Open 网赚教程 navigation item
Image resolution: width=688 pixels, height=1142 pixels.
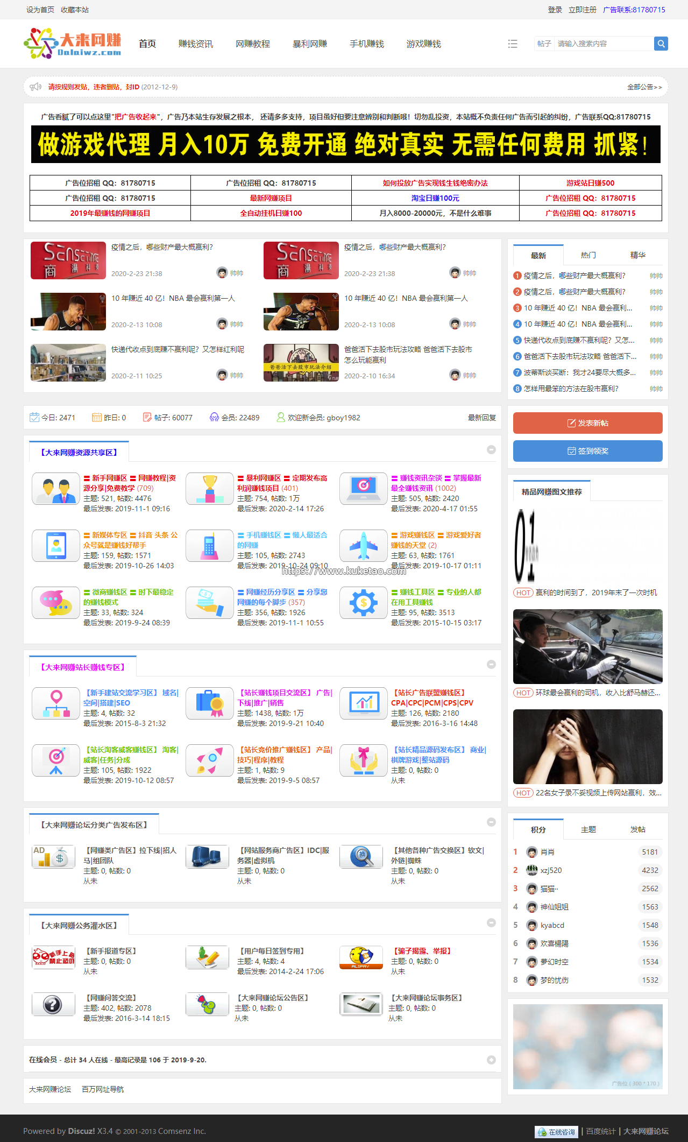tap(253, 44)
